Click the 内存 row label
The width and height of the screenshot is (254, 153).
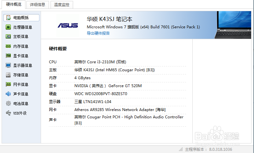point(53,78)
